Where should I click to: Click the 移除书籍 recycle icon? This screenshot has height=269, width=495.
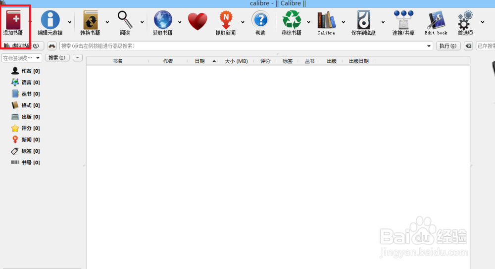click(x=292, y=20)
